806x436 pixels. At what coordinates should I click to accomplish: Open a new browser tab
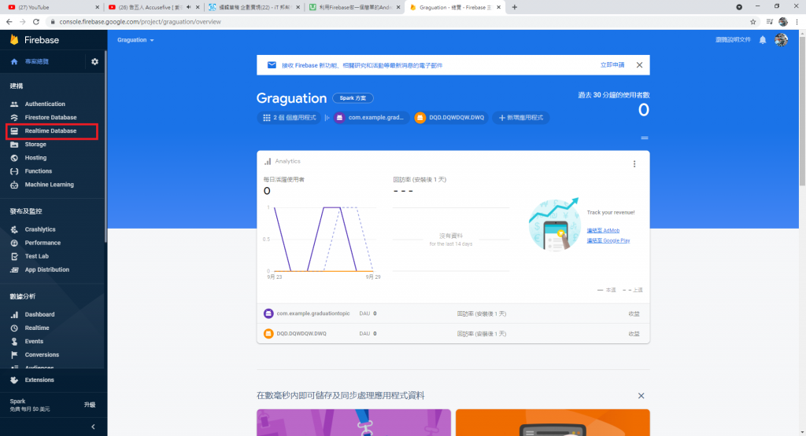515,7
